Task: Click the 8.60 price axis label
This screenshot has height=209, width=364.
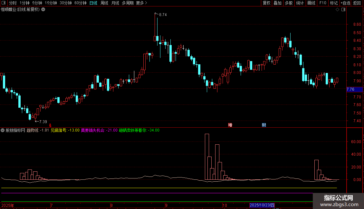Action: [x=357, y=24]
